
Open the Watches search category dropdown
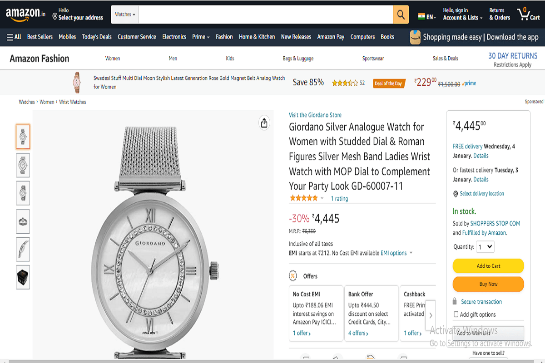click(x=124, y=14)
